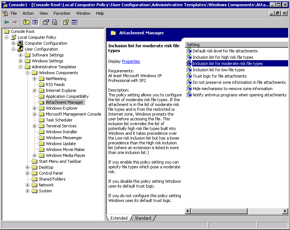Select Trust logic for file attachments setting
Viewport: 290px width, 230px height.
point(219,76)
